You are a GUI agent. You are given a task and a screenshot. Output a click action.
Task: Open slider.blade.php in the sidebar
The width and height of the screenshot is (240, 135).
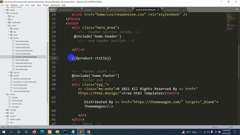22,60
